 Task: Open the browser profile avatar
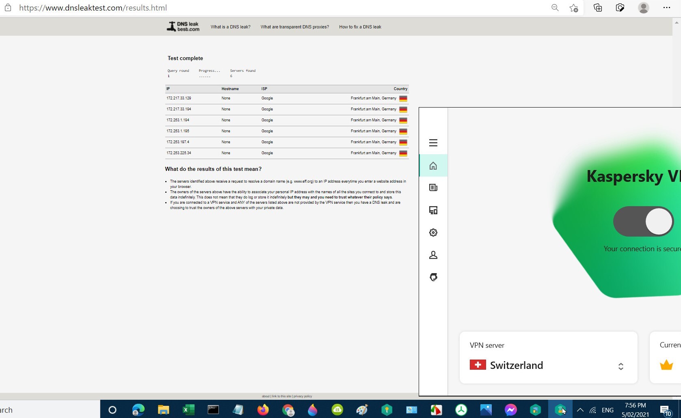[x=644, y=8]
